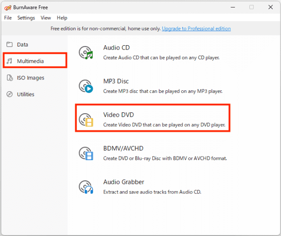
Task: Open the Help menu
Action: 62,18
